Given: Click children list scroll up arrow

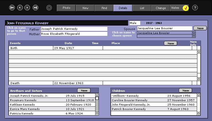Looking at the screenshot, I should [198, 95].
